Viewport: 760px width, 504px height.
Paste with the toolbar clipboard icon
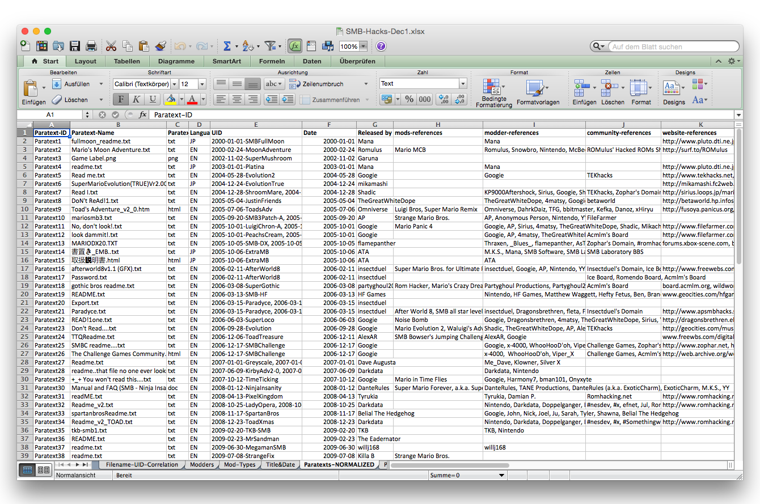(144, 46)
